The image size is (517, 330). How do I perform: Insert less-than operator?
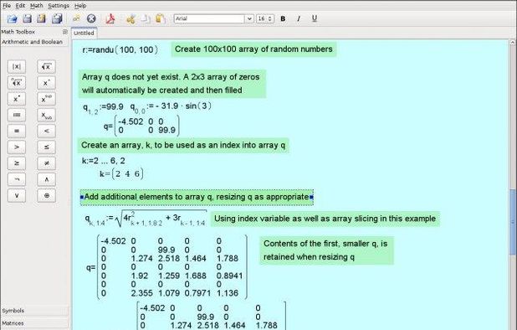click(x=46, y=131)
